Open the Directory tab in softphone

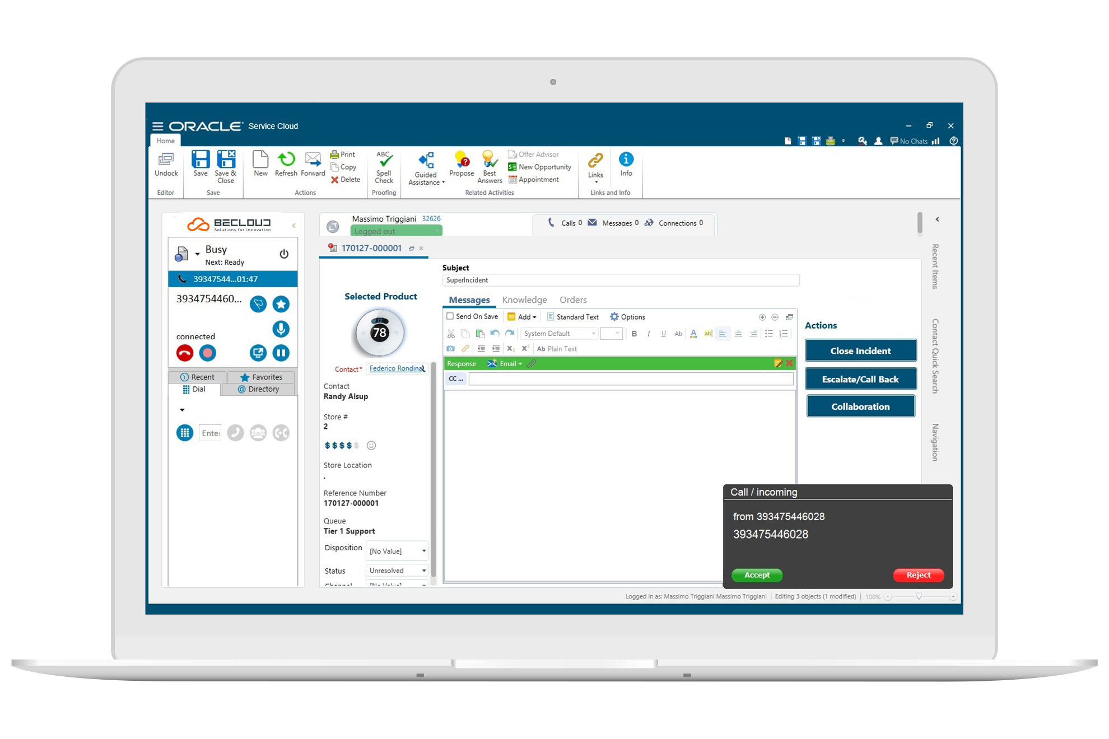coord(258,389)
